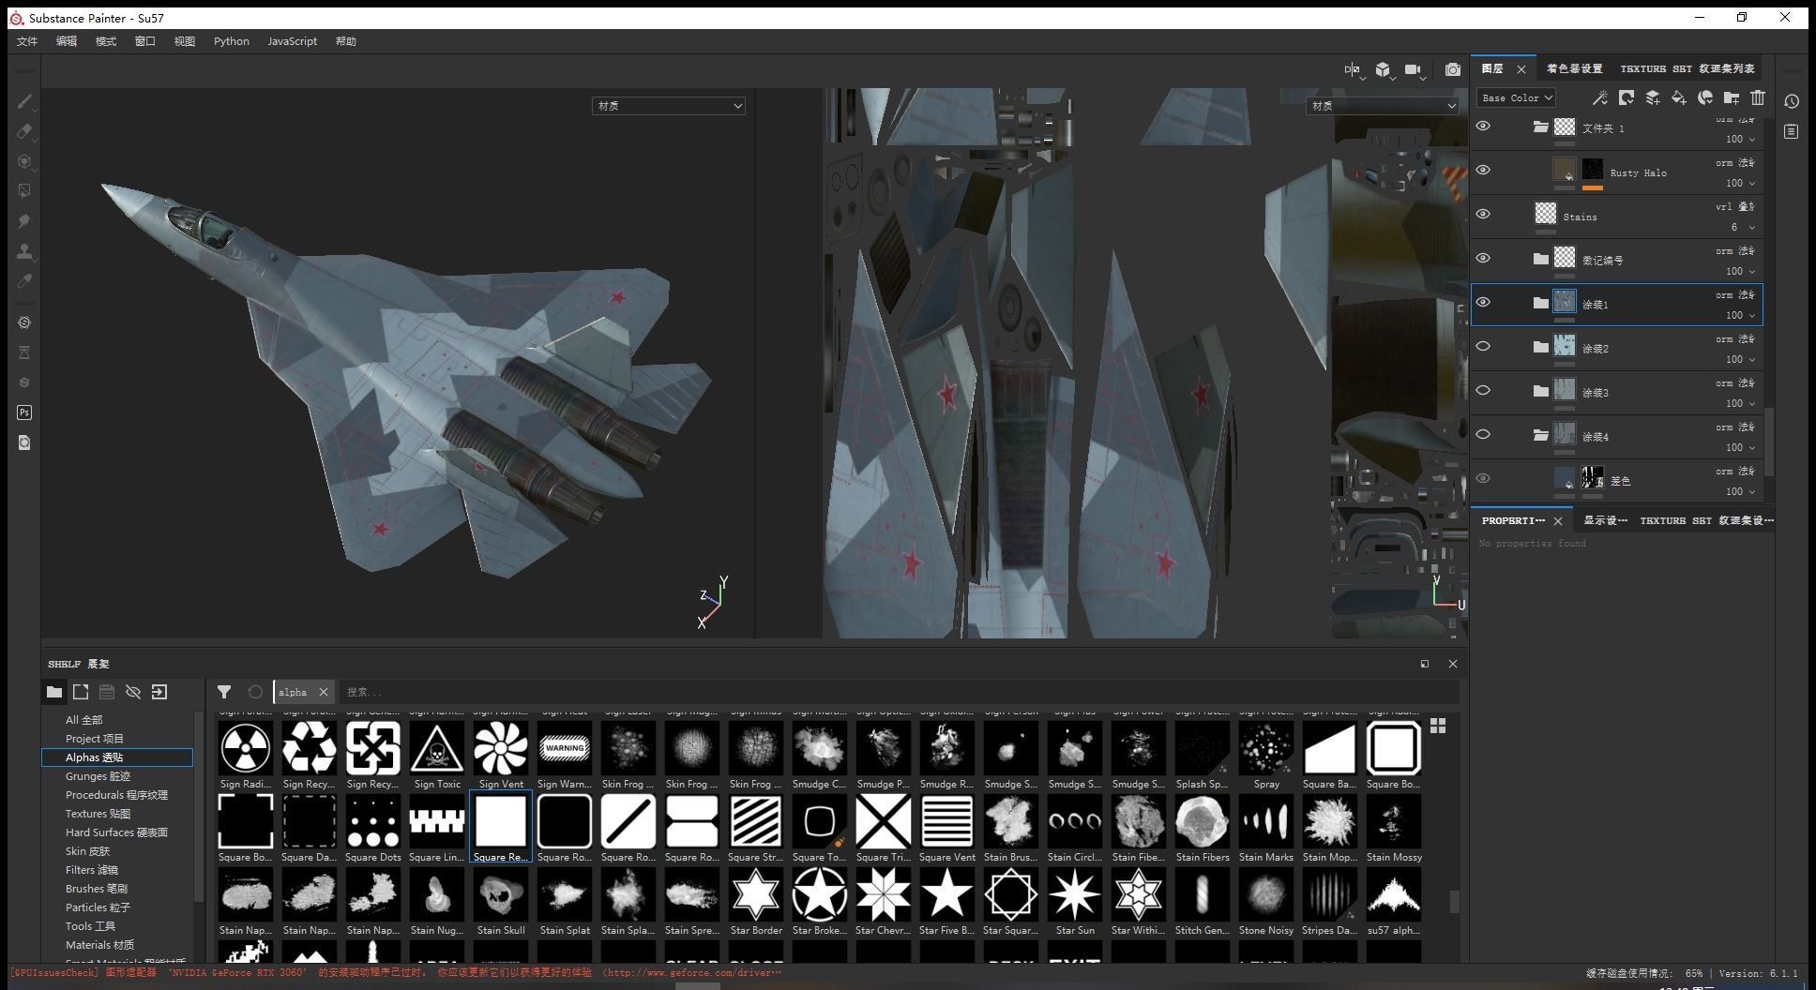Select the Smudge tool
The height and width of the screenshot is (990, 1816).
tap(24, 221)
